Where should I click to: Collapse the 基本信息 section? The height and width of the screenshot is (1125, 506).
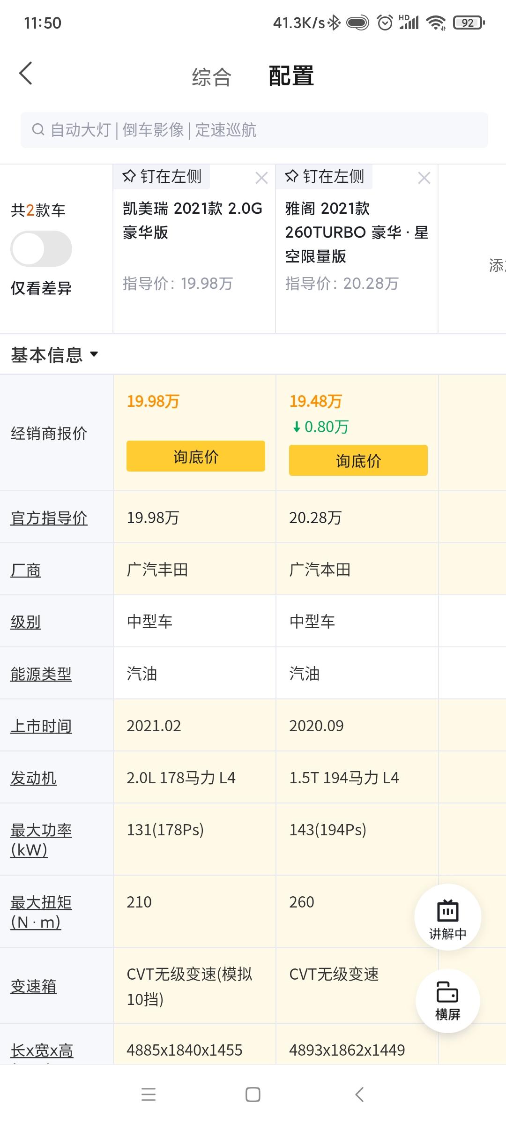point(54,355)
